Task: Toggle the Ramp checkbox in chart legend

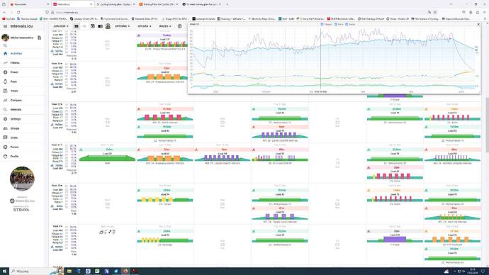Action: click(x=347, y=24)
